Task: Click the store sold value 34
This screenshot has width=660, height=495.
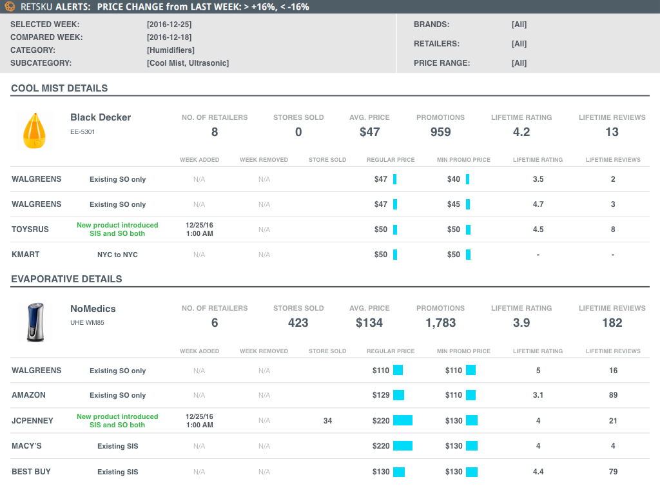Action: (x=327, y=421)
